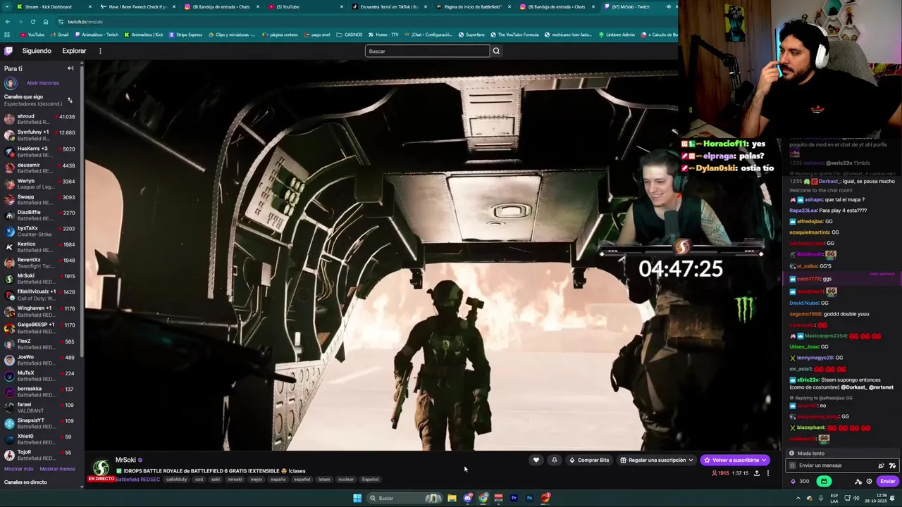Open the green channel points reward icon
The height and width of the screenshot is (507, 902).
pos(823,482)
